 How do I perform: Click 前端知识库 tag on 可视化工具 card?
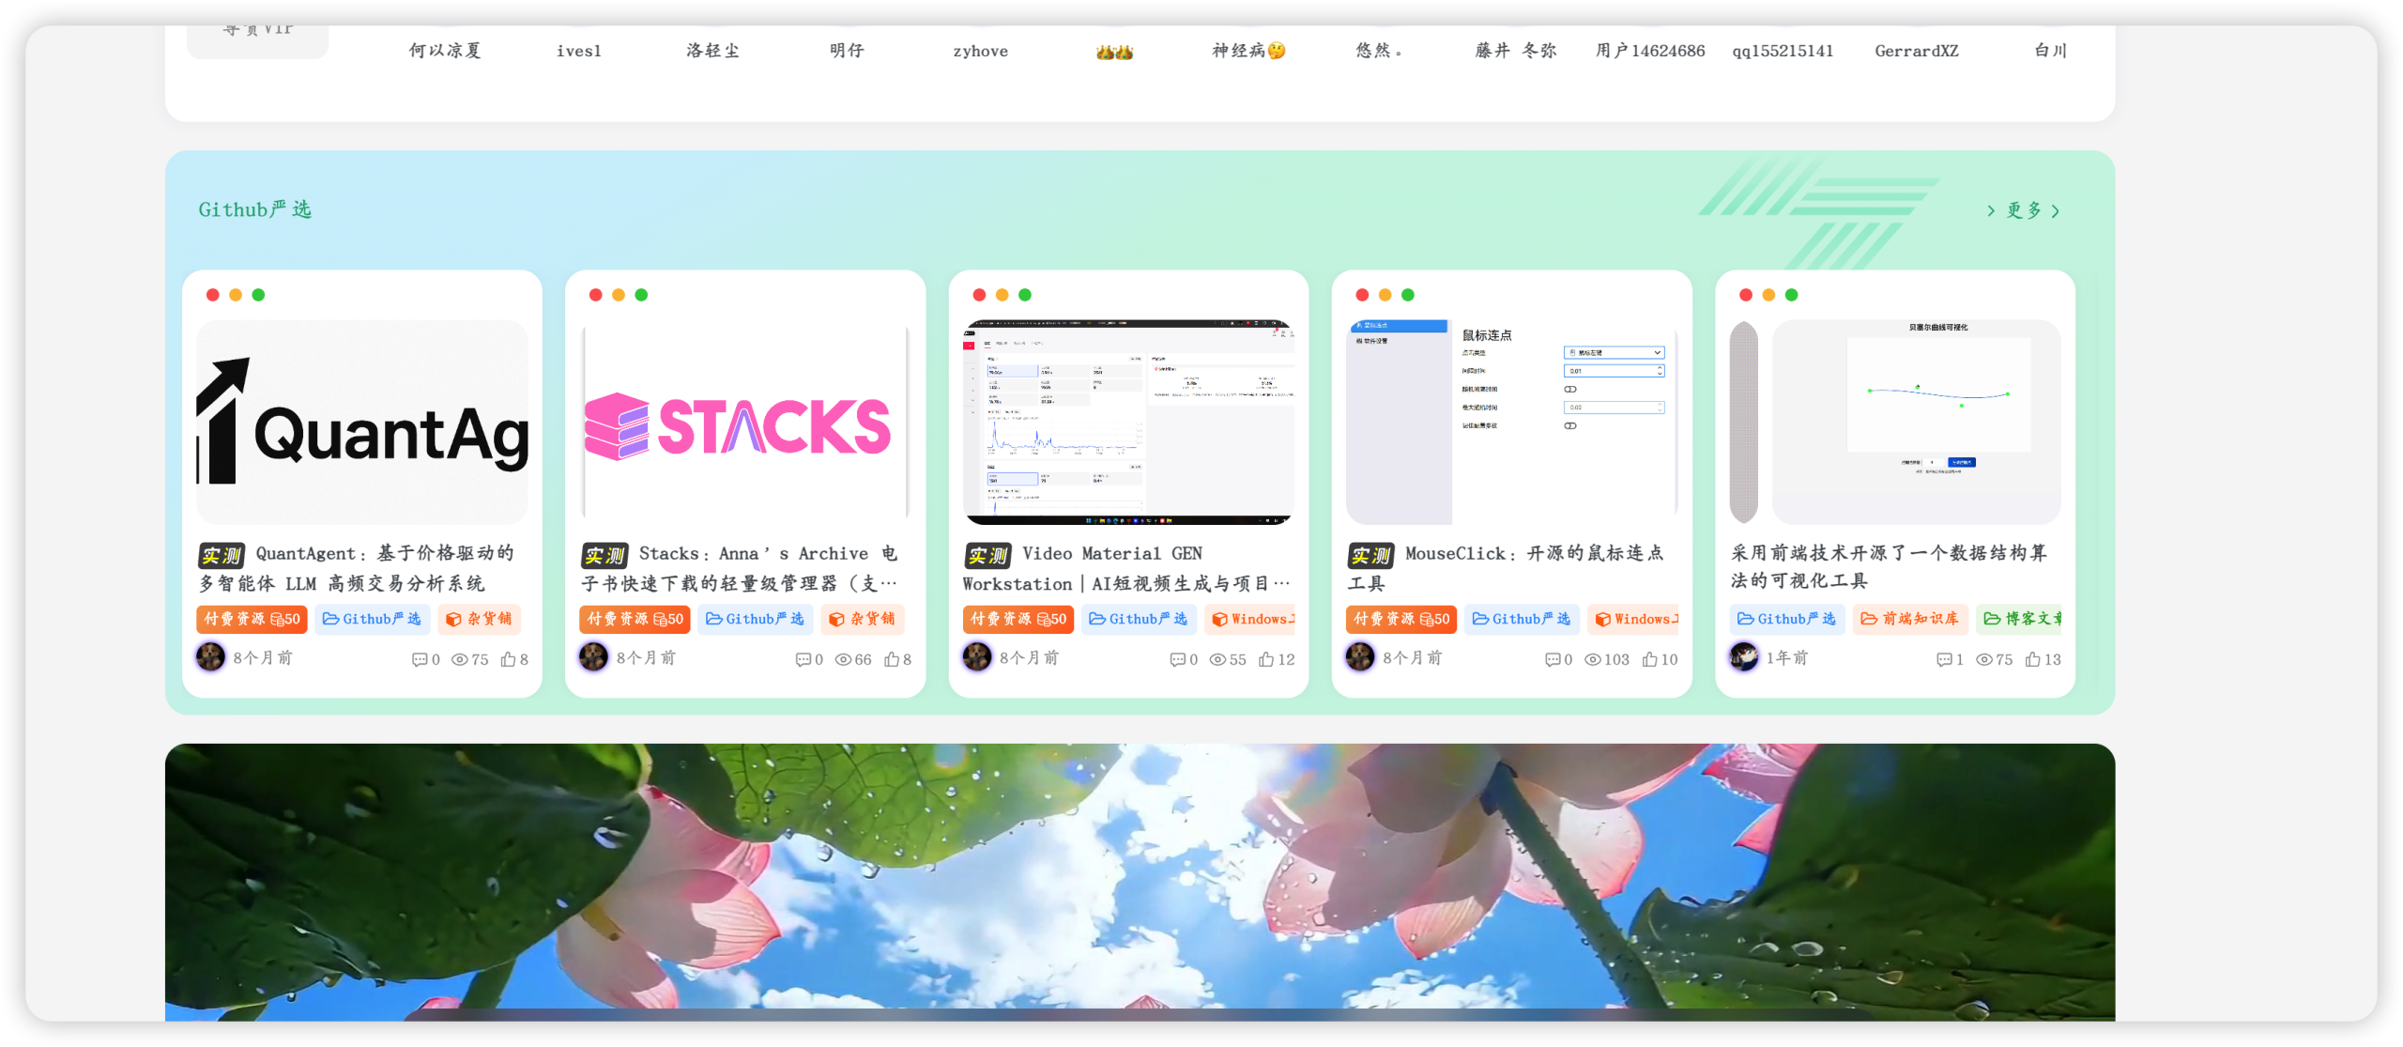[x=1910, y=619]
